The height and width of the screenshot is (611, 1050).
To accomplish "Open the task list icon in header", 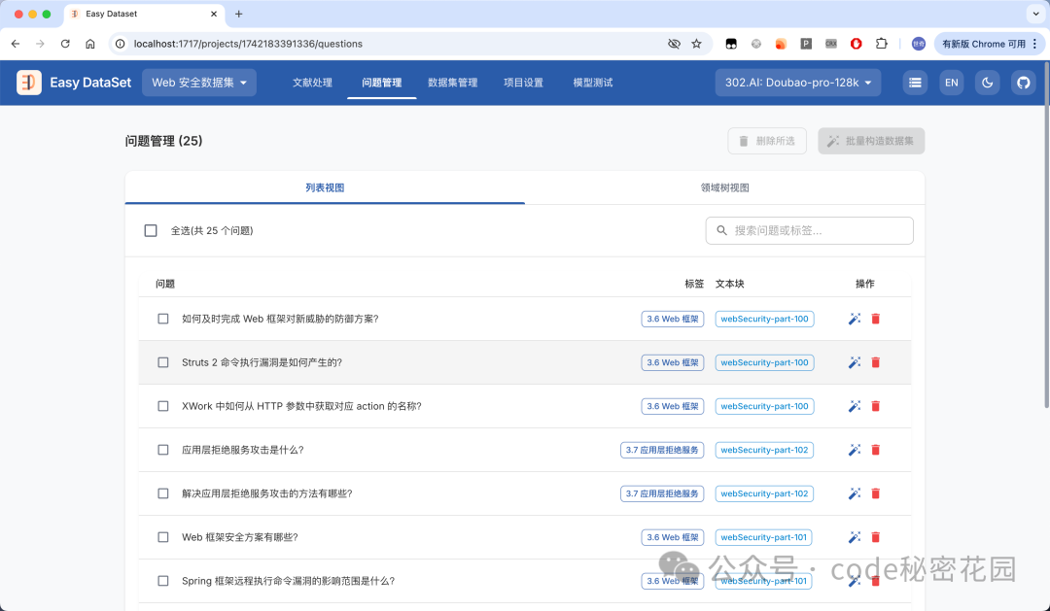I will point(915,83).
